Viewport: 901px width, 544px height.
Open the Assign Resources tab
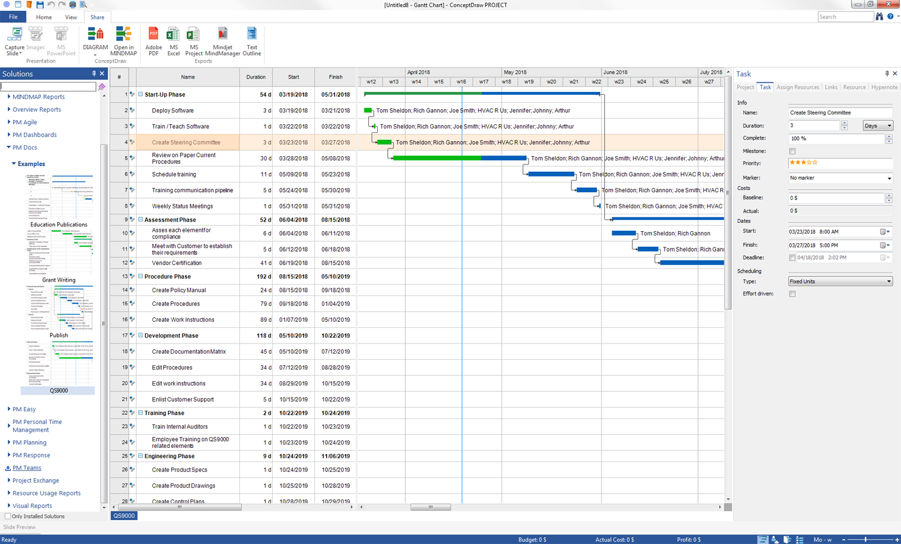pos(797,88)
